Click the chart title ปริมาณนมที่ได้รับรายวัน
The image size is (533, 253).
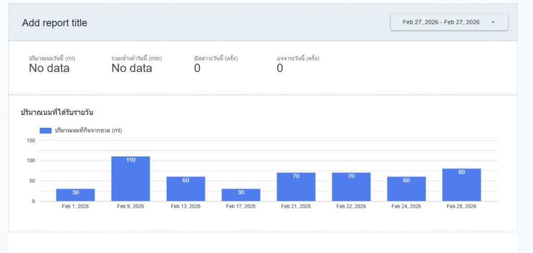57,112
